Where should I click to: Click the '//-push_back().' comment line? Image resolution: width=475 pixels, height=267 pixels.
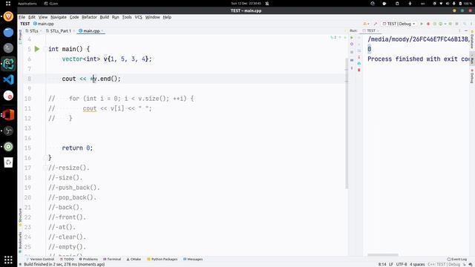pos(74,188)
